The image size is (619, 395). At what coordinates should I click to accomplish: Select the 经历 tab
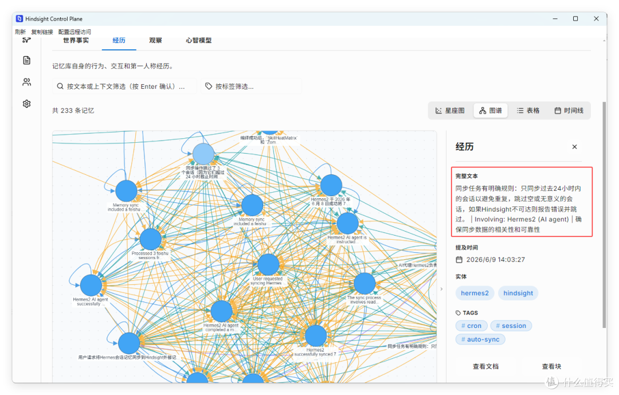[119, 40]
